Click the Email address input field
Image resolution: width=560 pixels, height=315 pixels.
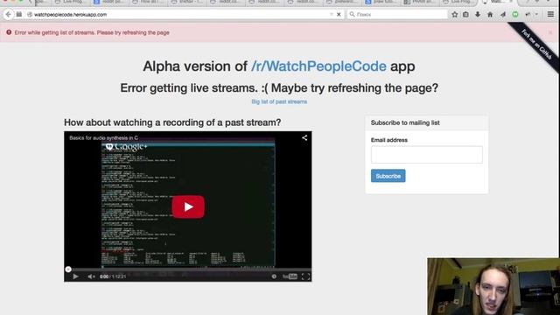point(426,155)
